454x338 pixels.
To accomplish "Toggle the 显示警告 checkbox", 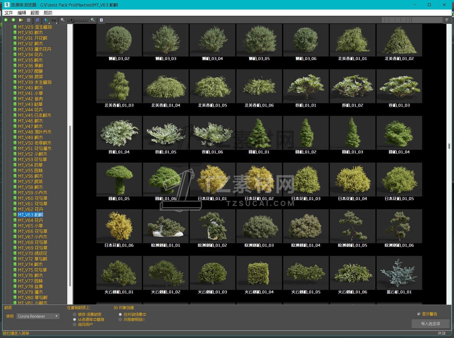I will point(419,314).
